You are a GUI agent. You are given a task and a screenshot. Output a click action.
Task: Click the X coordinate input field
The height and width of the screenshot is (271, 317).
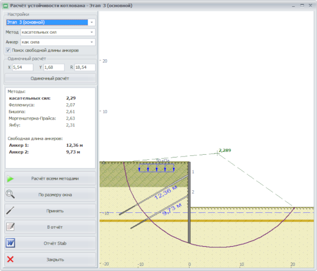[x=23, y=67]
